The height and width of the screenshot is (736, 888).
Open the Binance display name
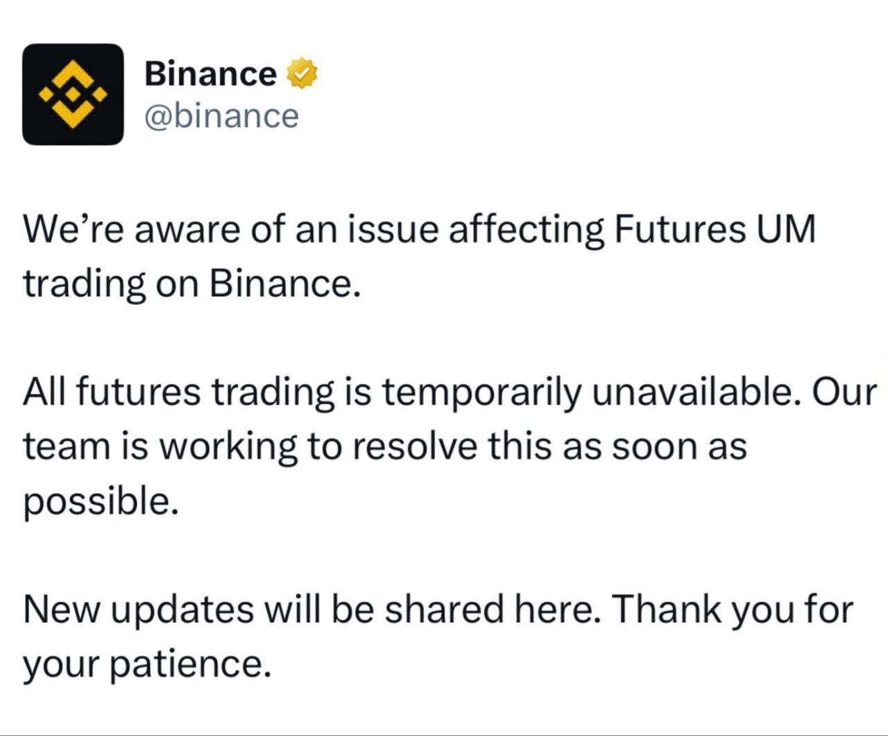210,74
